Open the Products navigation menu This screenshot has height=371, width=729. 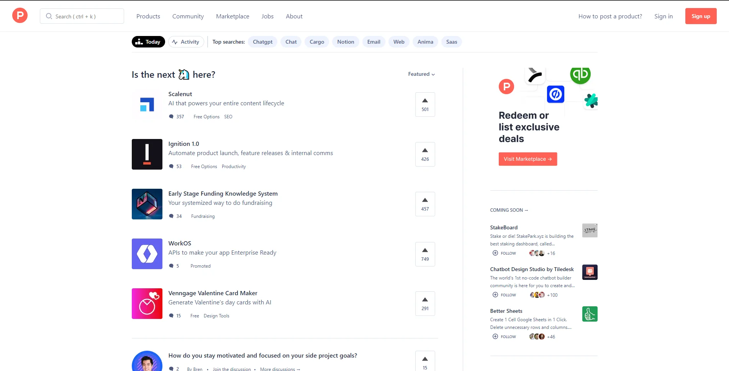point(148,16)
